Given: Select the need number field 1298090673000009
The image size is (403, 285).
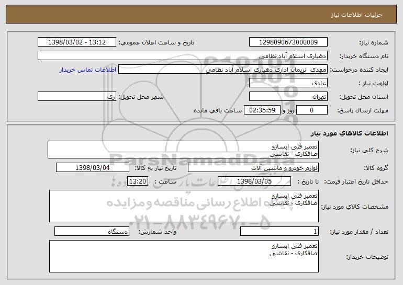Looking at the screenshot, I should click(x=288, y=42).
